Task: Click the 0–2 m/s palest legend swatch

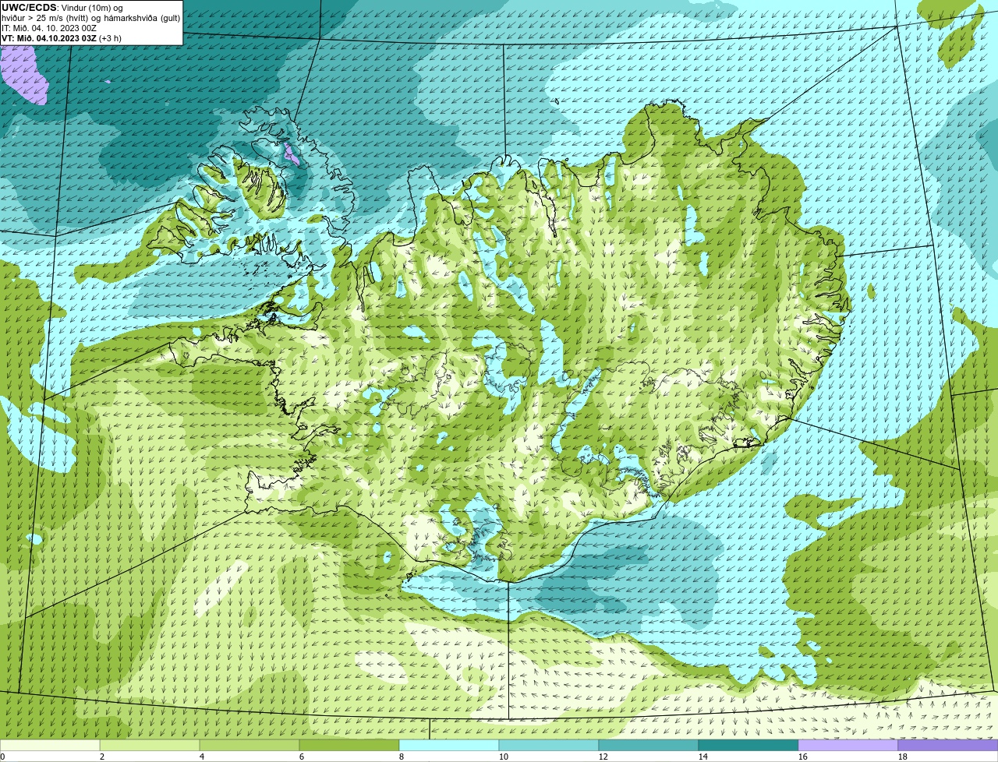Action: click(50, 745)
